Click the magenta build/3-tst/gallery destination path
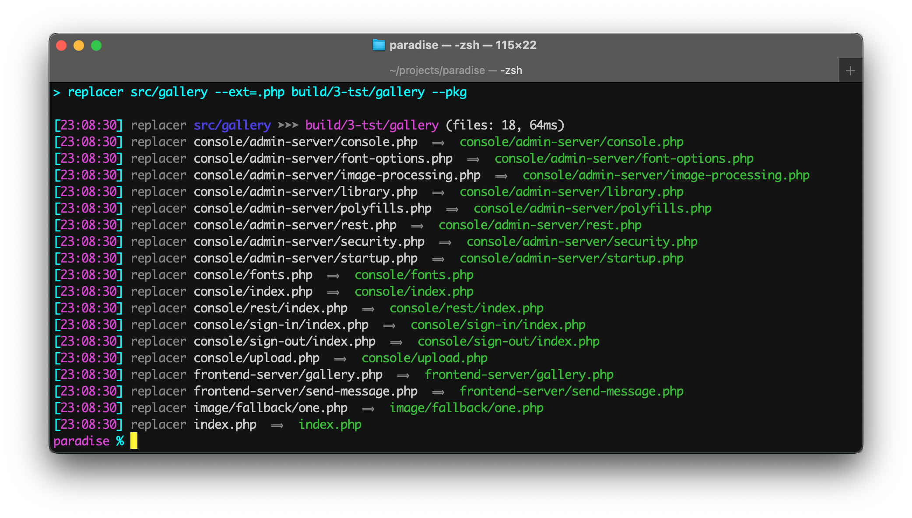This screenshot has width=912, height=518. point(372,126)
